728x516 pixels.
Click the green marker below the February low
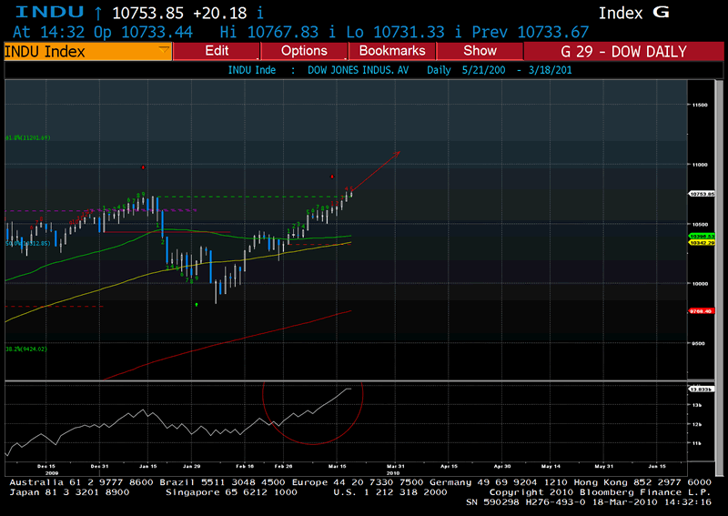[197, 305]
